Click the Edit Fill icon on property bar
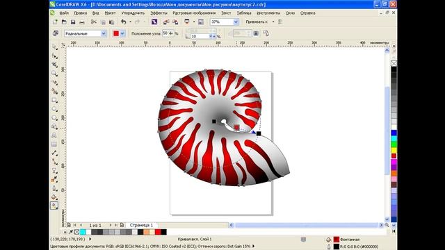This screenshot has height=250, width=445. (56, 33)
